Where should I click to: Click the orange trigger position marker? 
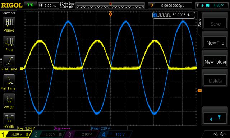tap(110, 14)
